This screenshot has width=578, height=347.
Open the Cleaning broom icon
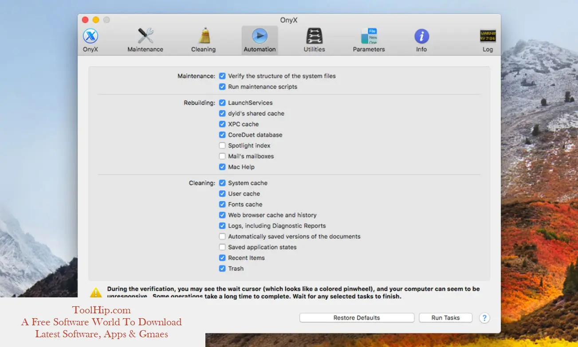coord(204,36)
